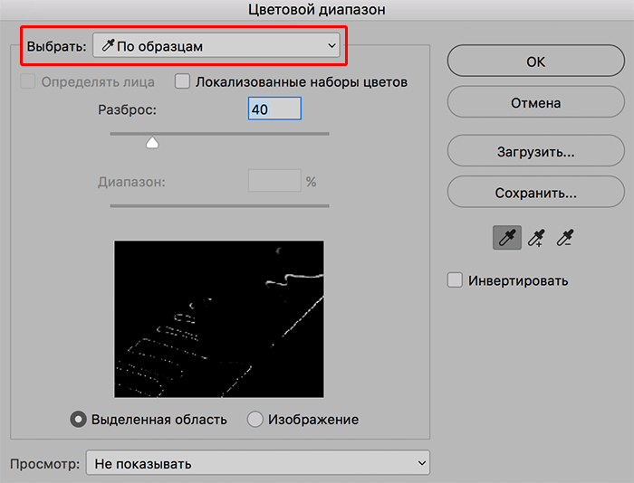Select the Add to Sample eyedropper
634x483 pixels.
click(x=536, y=238)
